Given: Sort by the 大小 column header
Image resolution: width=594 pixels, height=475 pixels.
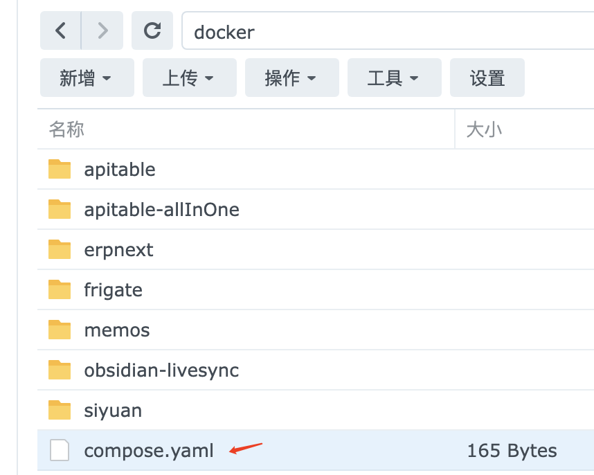Looking at the screenshot, I should pyautogui.click(x=485, y=129).
